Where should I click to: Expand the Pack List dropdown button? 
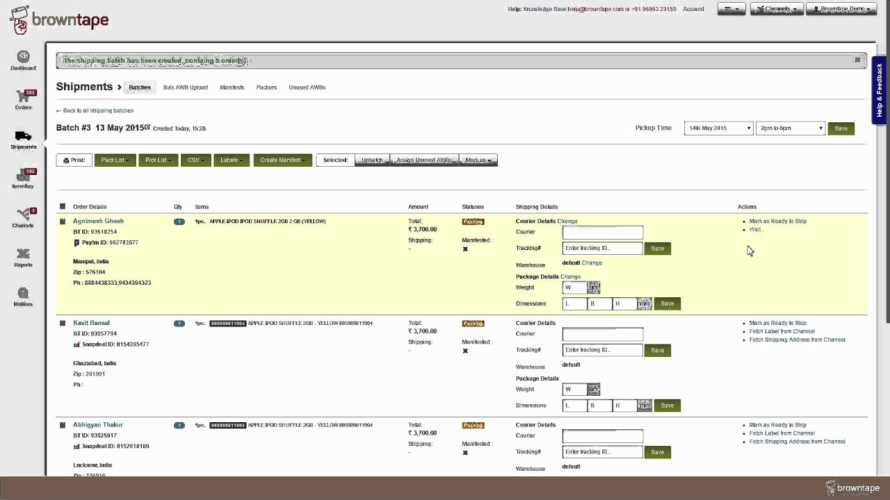coord(115,160)
